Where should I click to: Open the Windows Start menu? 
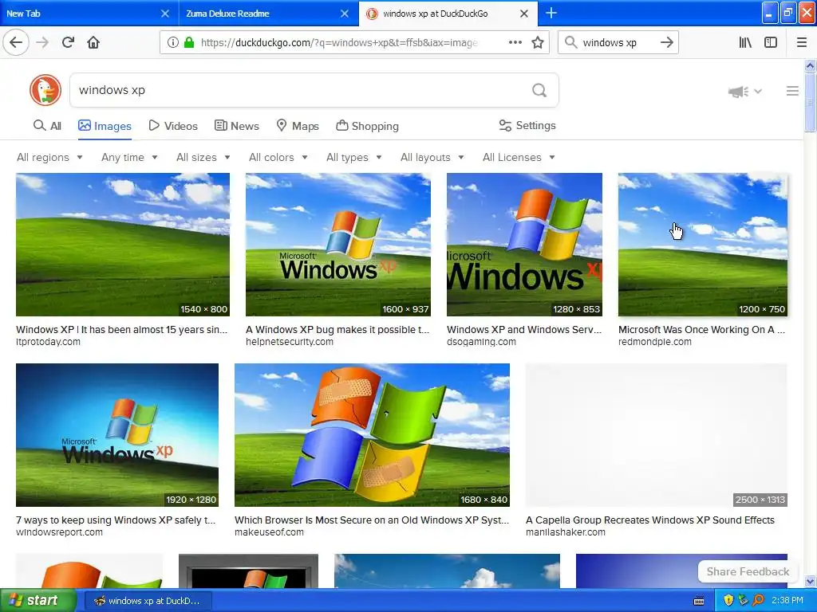pos(37,600)
